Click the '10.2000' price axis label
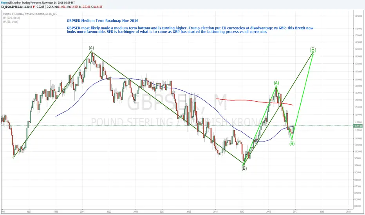 coord(358,152)
